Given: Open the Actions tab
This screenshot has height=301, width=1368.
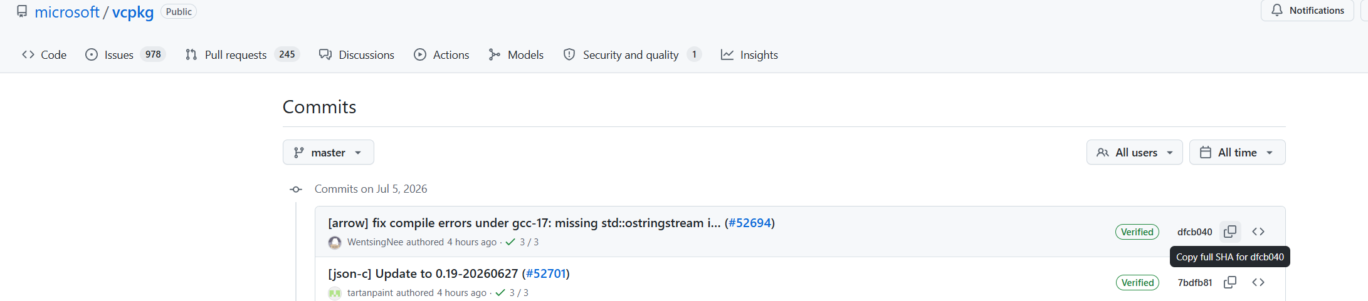Looking at the screenshot, I should pos(441,54).
